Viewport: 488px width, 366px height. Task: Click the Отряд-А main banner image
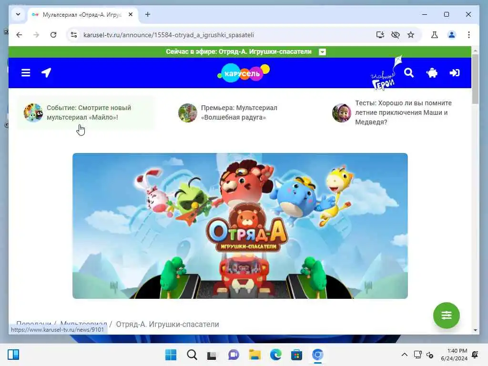click(x=240, y=225)
